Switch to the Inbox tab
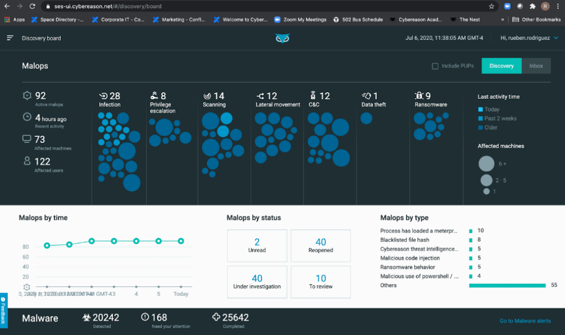 536,66
